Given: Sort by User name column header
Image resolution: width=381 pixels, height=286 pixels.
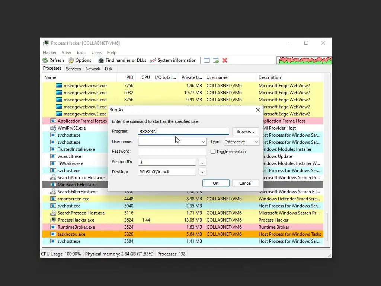Looking at the screenshot, I should [x=230, y=77].
